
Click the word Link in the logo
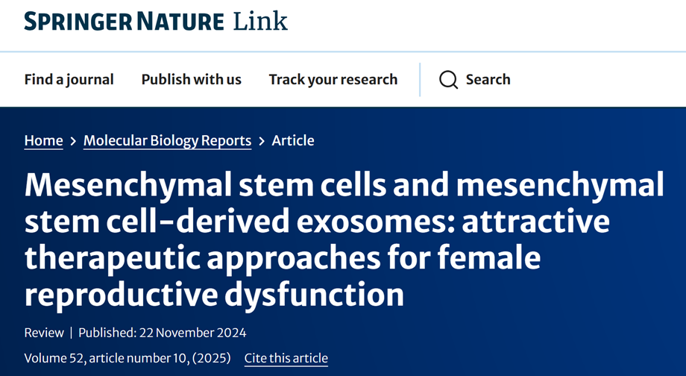[x=260, y=21]
